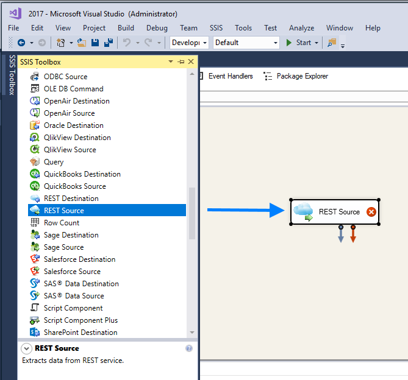Click the red error icon on REST Source component
408x380 pixels.
[371, 212]
